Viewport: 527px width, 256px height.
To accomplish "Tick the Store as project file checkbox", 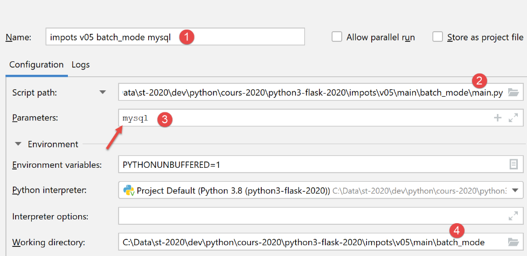I will (x=438, y=37).
